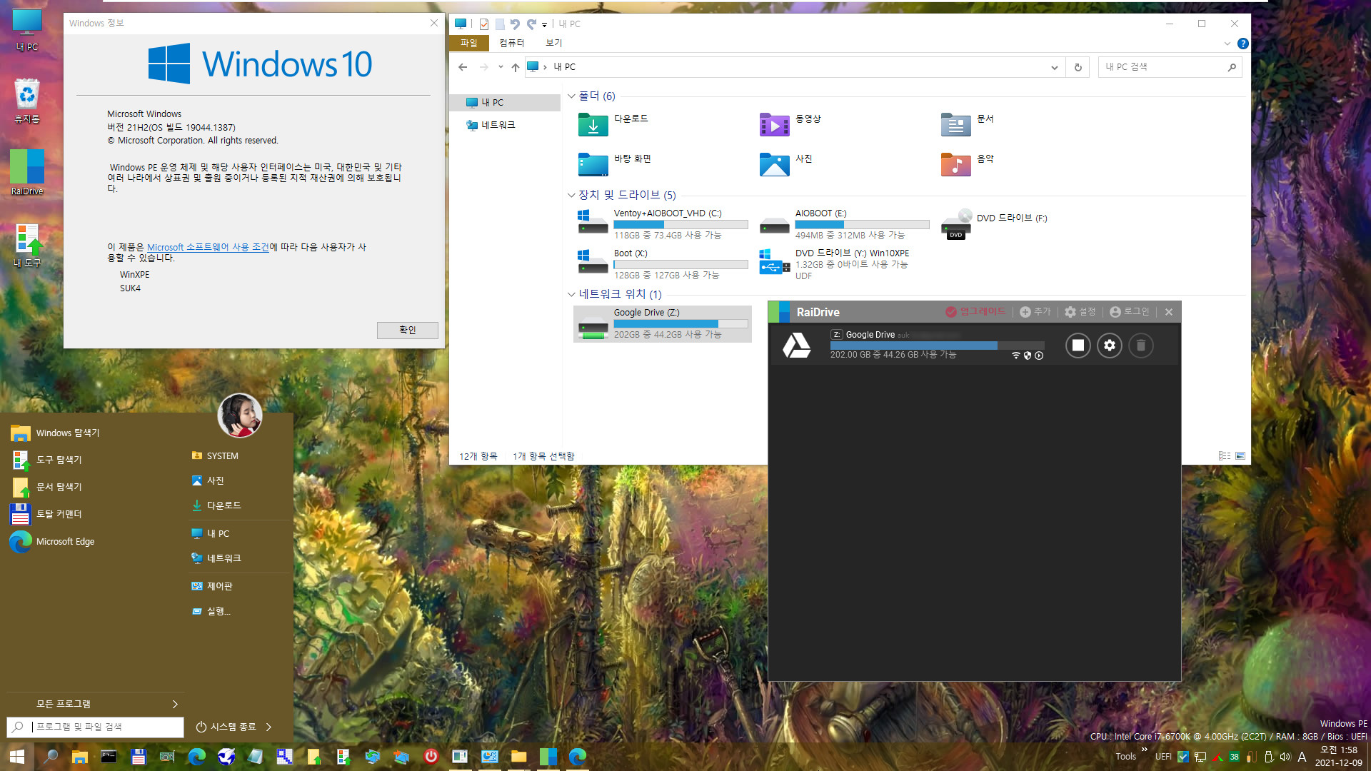The height and width of the screenshot is (771, 1371).
Task: Select the Google Drive (Z:) network location
Action: coord(663,323)
